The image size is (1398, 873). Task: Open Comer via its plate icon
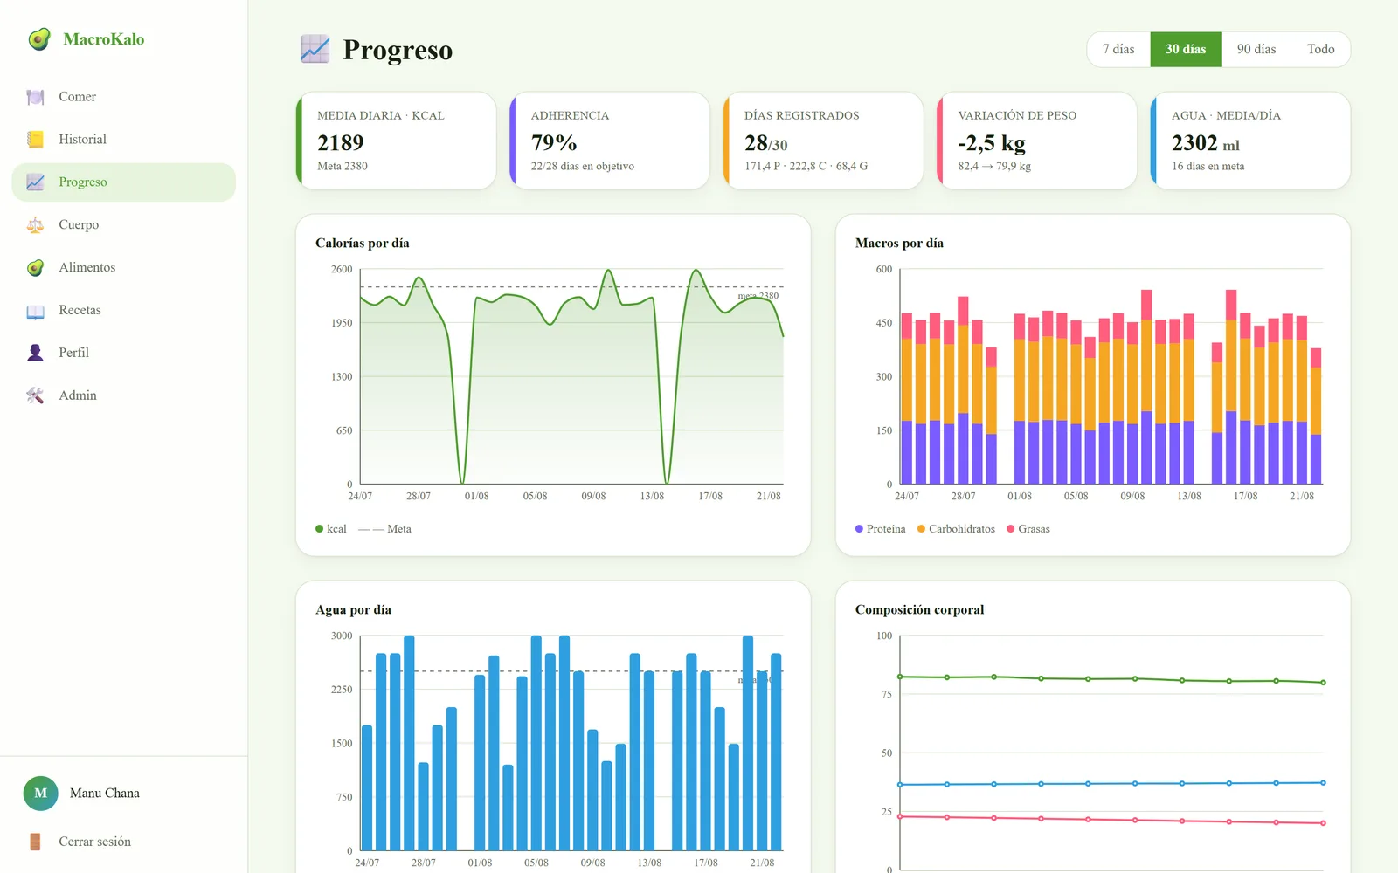click(x=35, y=97)
